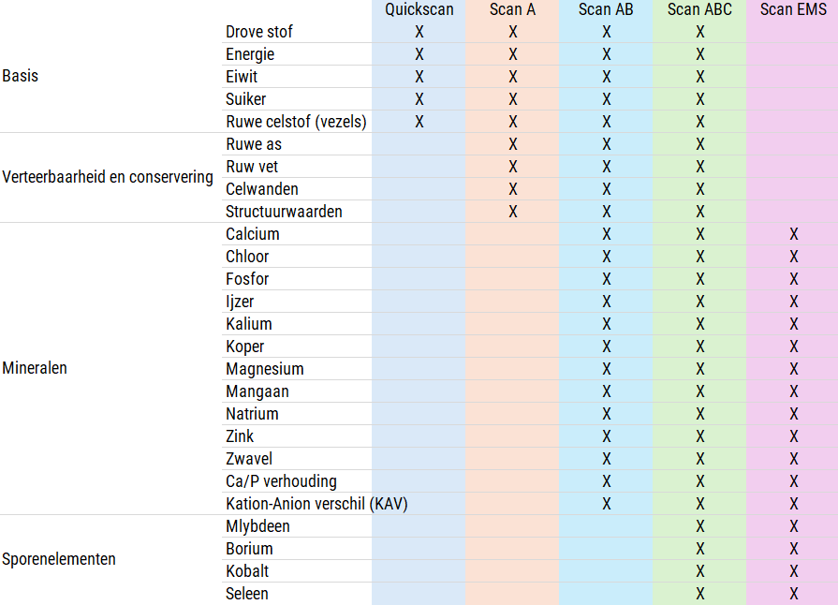Click the Quickscan column header
Screen dimensions: 838x605
(419, 9)
